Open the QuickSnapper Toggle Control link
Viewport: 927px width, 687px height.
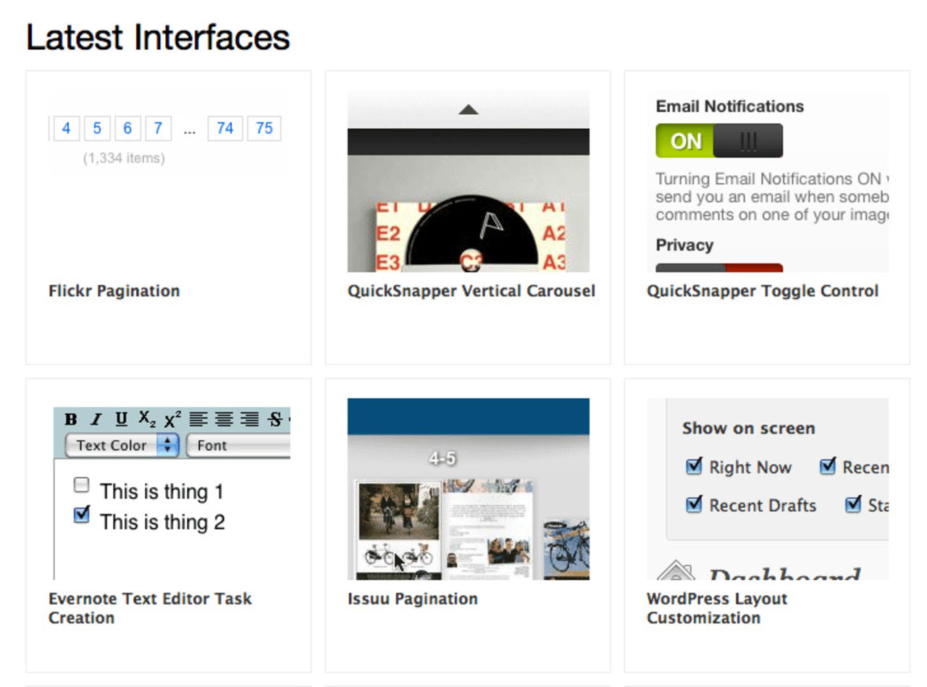tap(762, 291)
